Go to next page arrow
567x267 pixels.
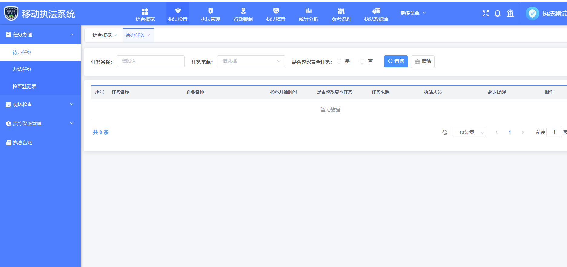[523, 132]
